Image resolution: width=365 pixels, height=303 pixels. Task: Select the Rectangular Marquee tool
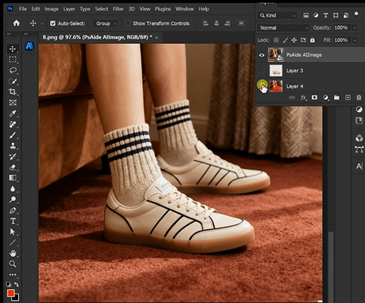(x=13, y=60)
